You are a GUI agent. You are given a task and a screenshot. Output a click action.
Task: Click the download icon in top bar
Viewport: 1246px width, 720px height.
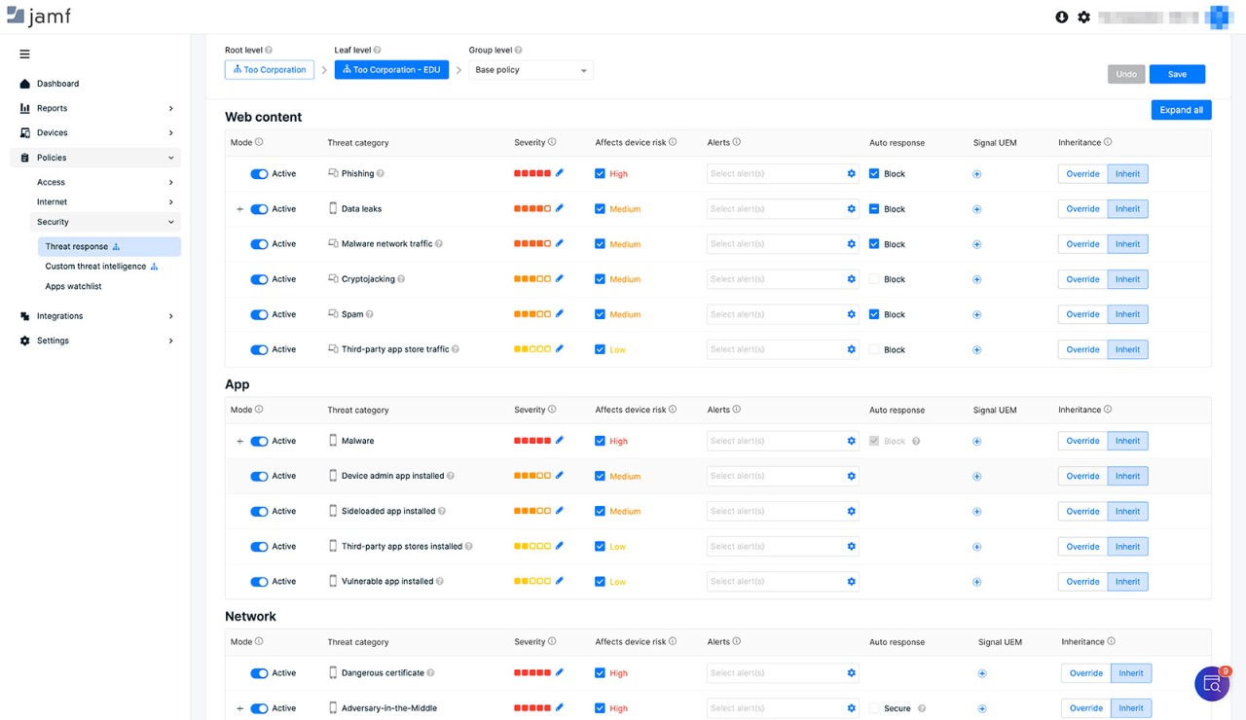tap(1061, 18)
